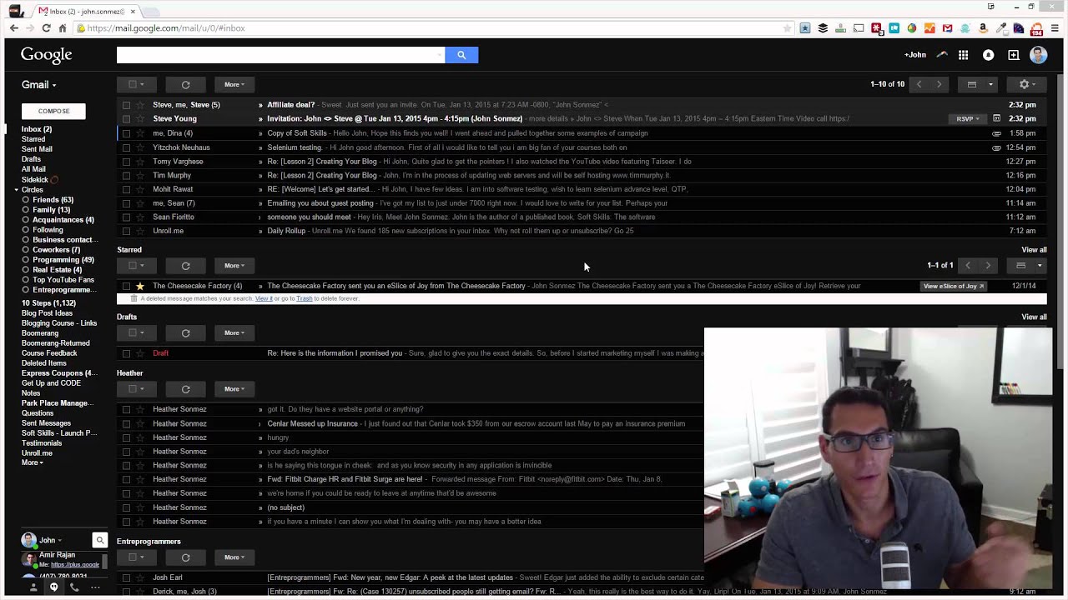Click Chrome menu hamburger icon
This screenshot has width=1068, height=600.
pos(1055,28)
